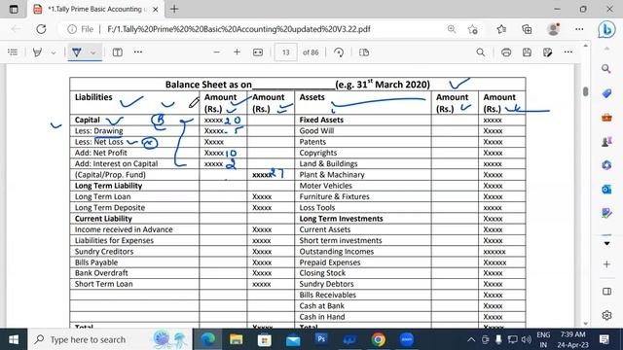623x350 pixels.
Task: Search within the PDF document
Action: point(480,52)
